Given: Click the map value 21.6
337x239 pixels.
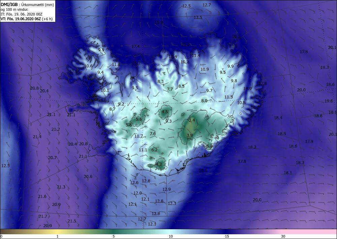Looking at the screenshot, I should (x=42, y=197).
